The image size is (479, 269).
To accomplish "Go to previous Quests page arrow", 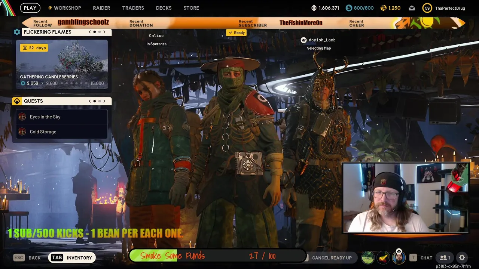I will click(90, 101).
